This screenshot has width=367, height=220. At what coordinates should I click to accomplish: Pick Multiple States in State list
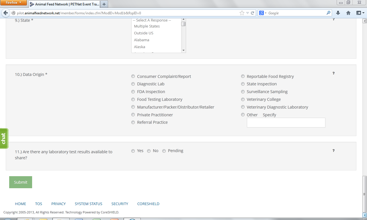156,26
